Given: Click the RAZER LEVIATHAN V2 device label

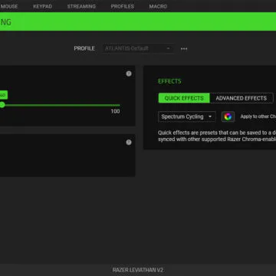Looking at the screenshot, I should pos(138,270).
